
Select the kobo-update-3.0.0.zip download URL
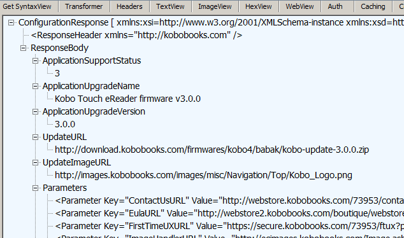click(x=212, y=150)
